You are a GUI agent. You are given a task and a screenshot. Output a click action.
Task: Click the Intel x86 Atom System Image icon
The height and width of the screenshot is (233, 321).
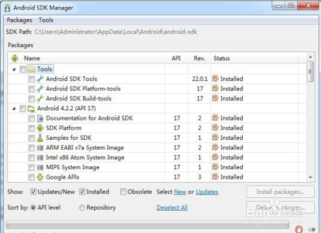[40, 157]
